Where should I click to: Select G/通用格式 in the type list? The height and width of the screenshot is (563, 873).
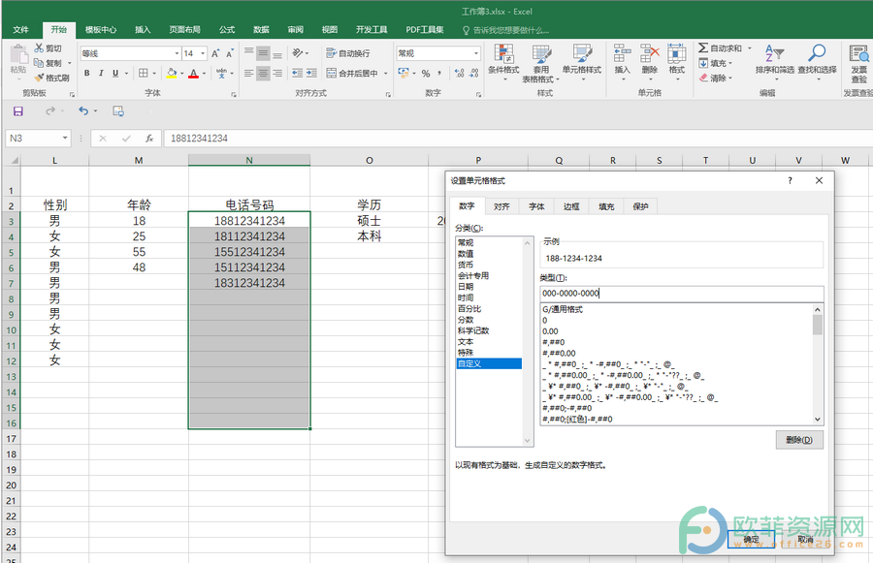coord(676,309)
